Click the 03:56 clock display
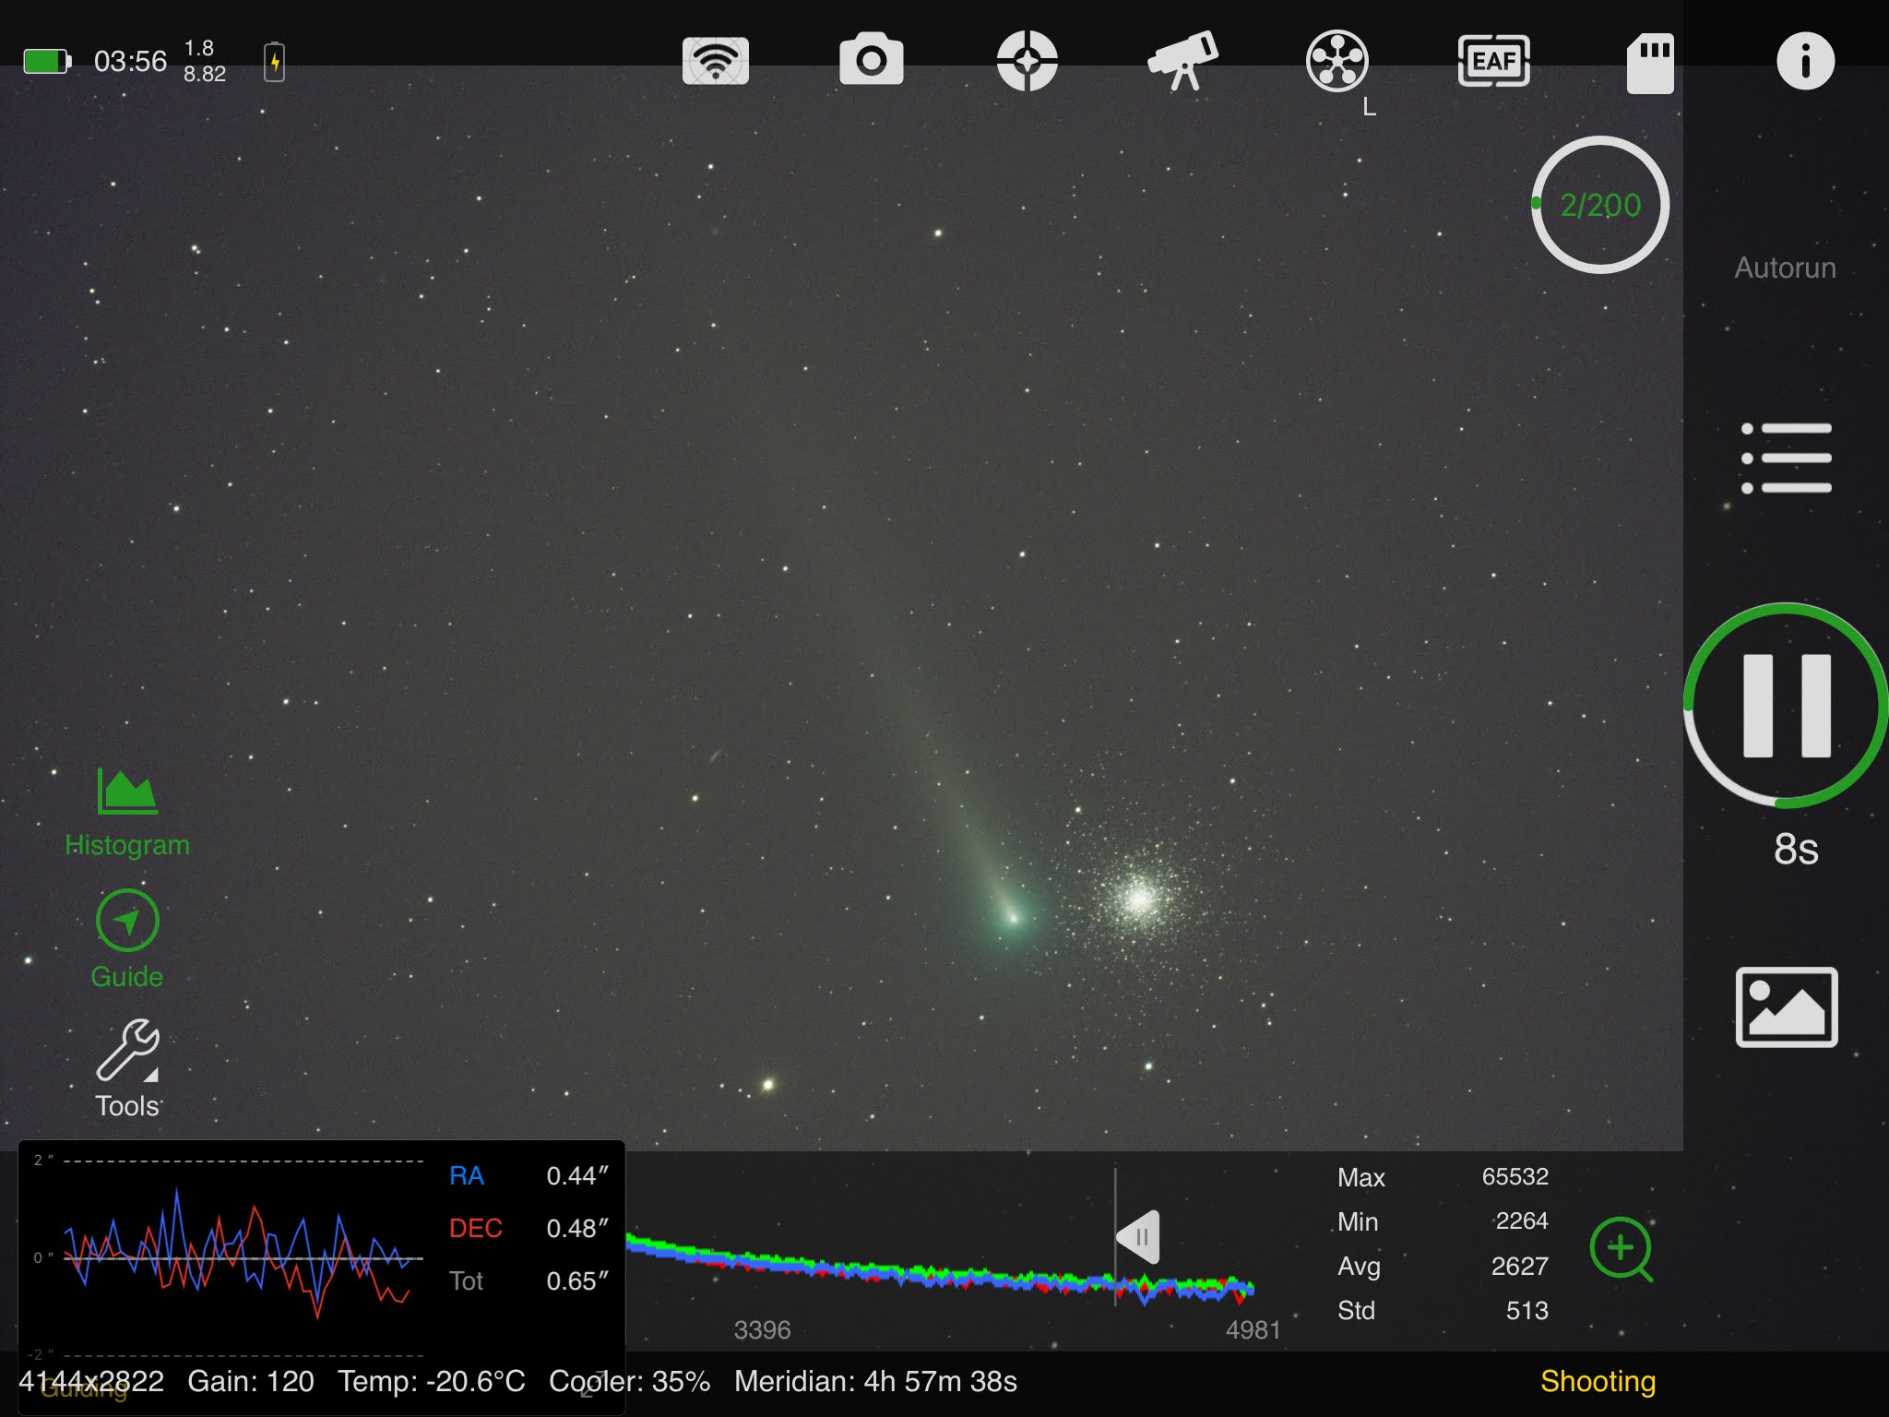Screen dimensions: 1889x1417 tap(130, 62)
